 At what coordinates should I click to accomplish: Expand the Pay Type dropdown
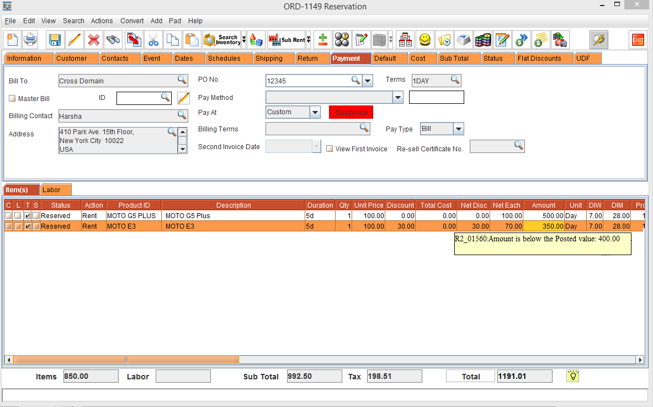(458, 129)
